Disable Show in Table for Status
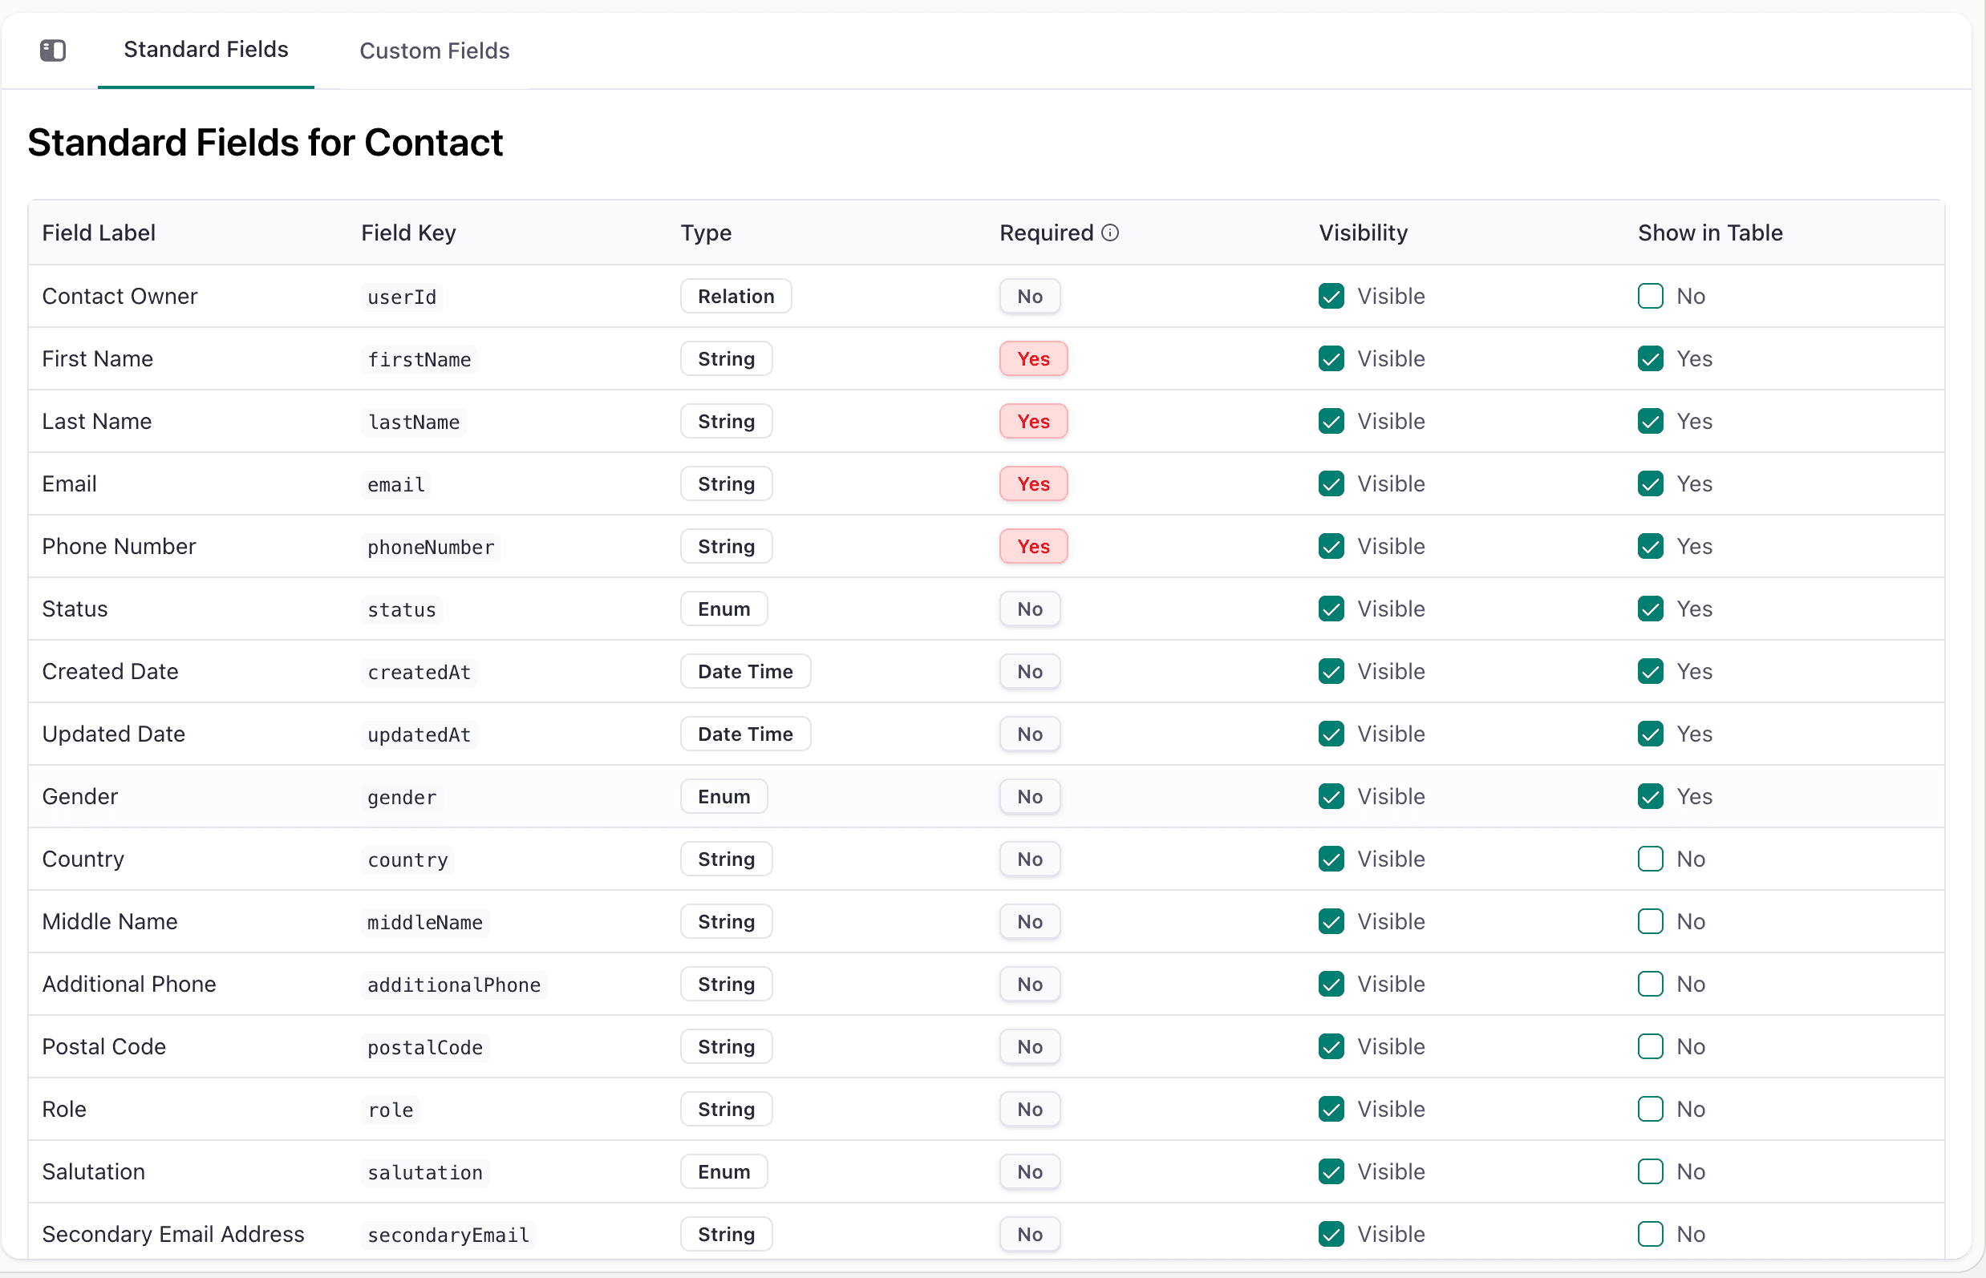Viewport: 1986px width, 1278px height. point(1650,609)
